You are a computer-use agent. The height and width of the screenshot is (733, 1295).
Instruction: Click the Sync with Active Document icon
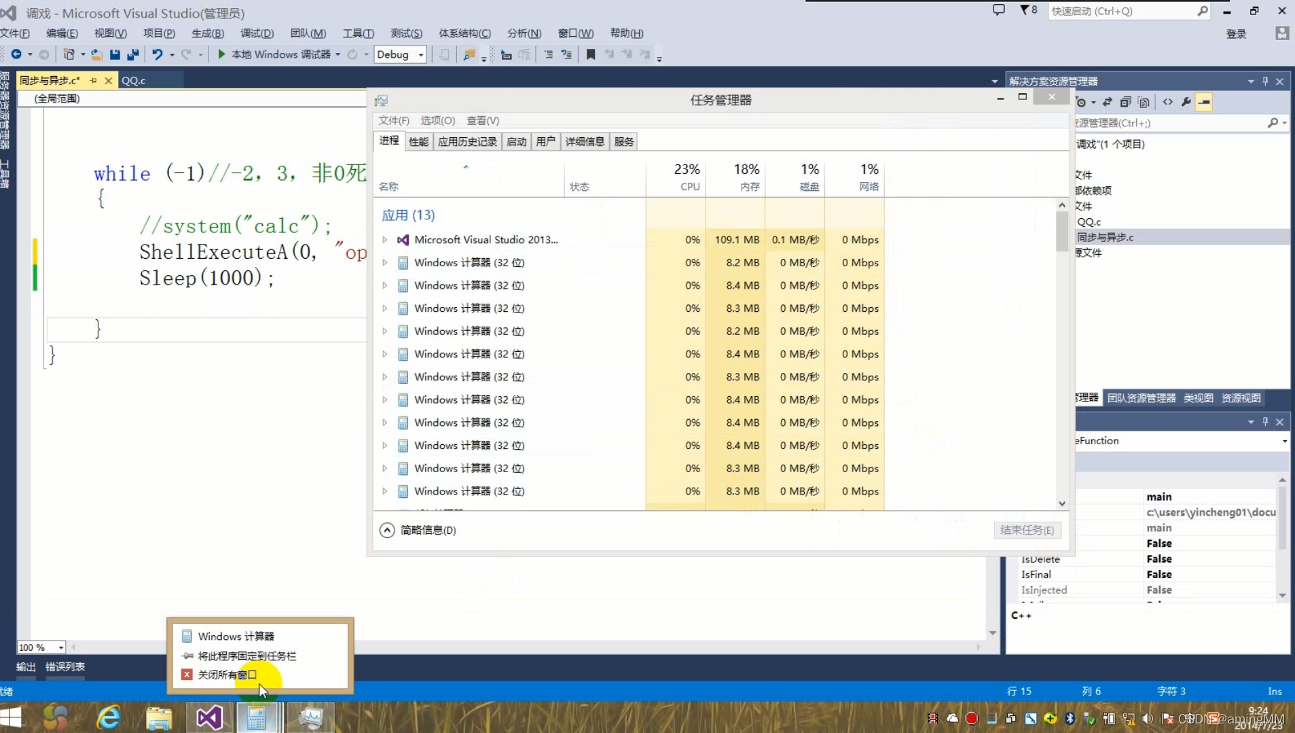(x=1107, y=102)
